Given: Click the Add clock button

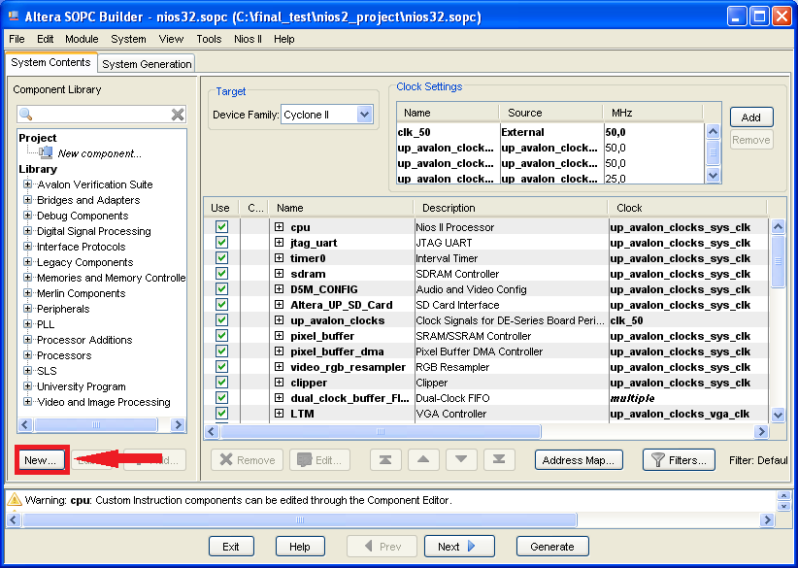Looking at the screenshot, I should pyautogui.click(x=751, y=117).
